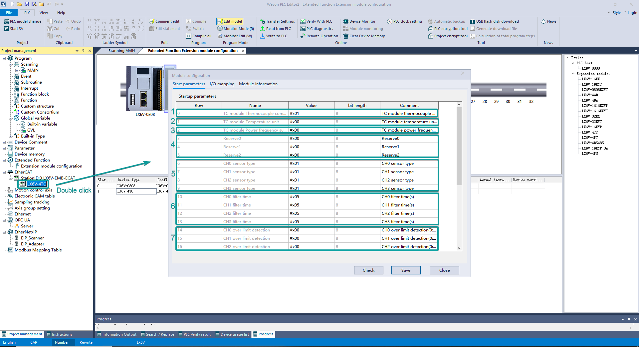Expand the Built-in Type node

[11, 136]
